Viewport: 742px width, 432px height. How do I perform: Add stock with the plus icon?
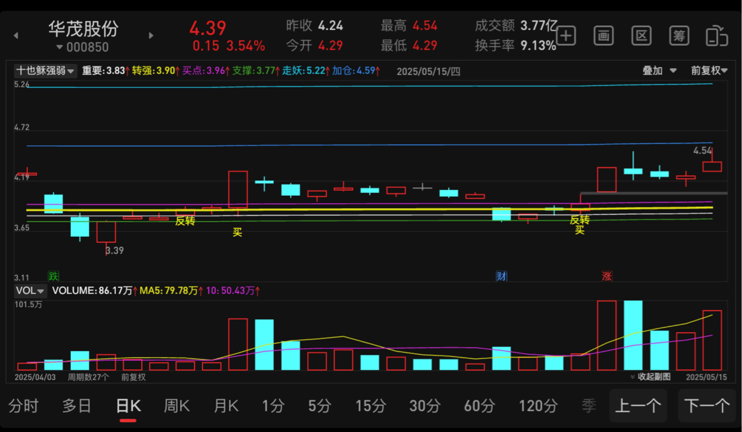pos(566,36)
